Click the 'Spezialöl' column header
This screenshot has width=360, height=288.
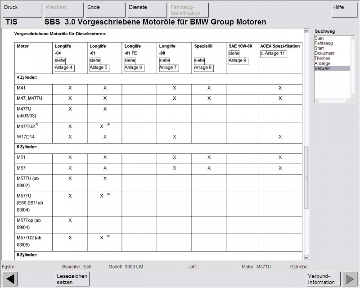pos(203,46)
